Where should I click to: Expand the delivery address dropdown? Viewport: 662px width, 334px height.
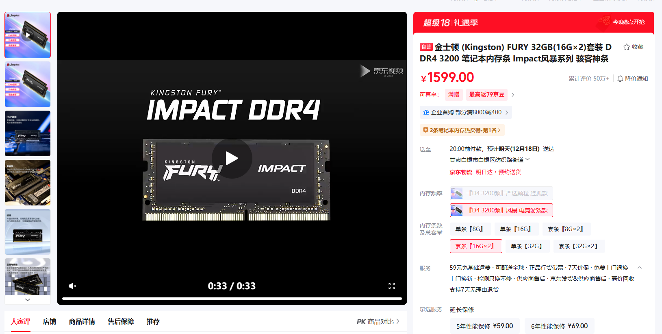point(527,159)
